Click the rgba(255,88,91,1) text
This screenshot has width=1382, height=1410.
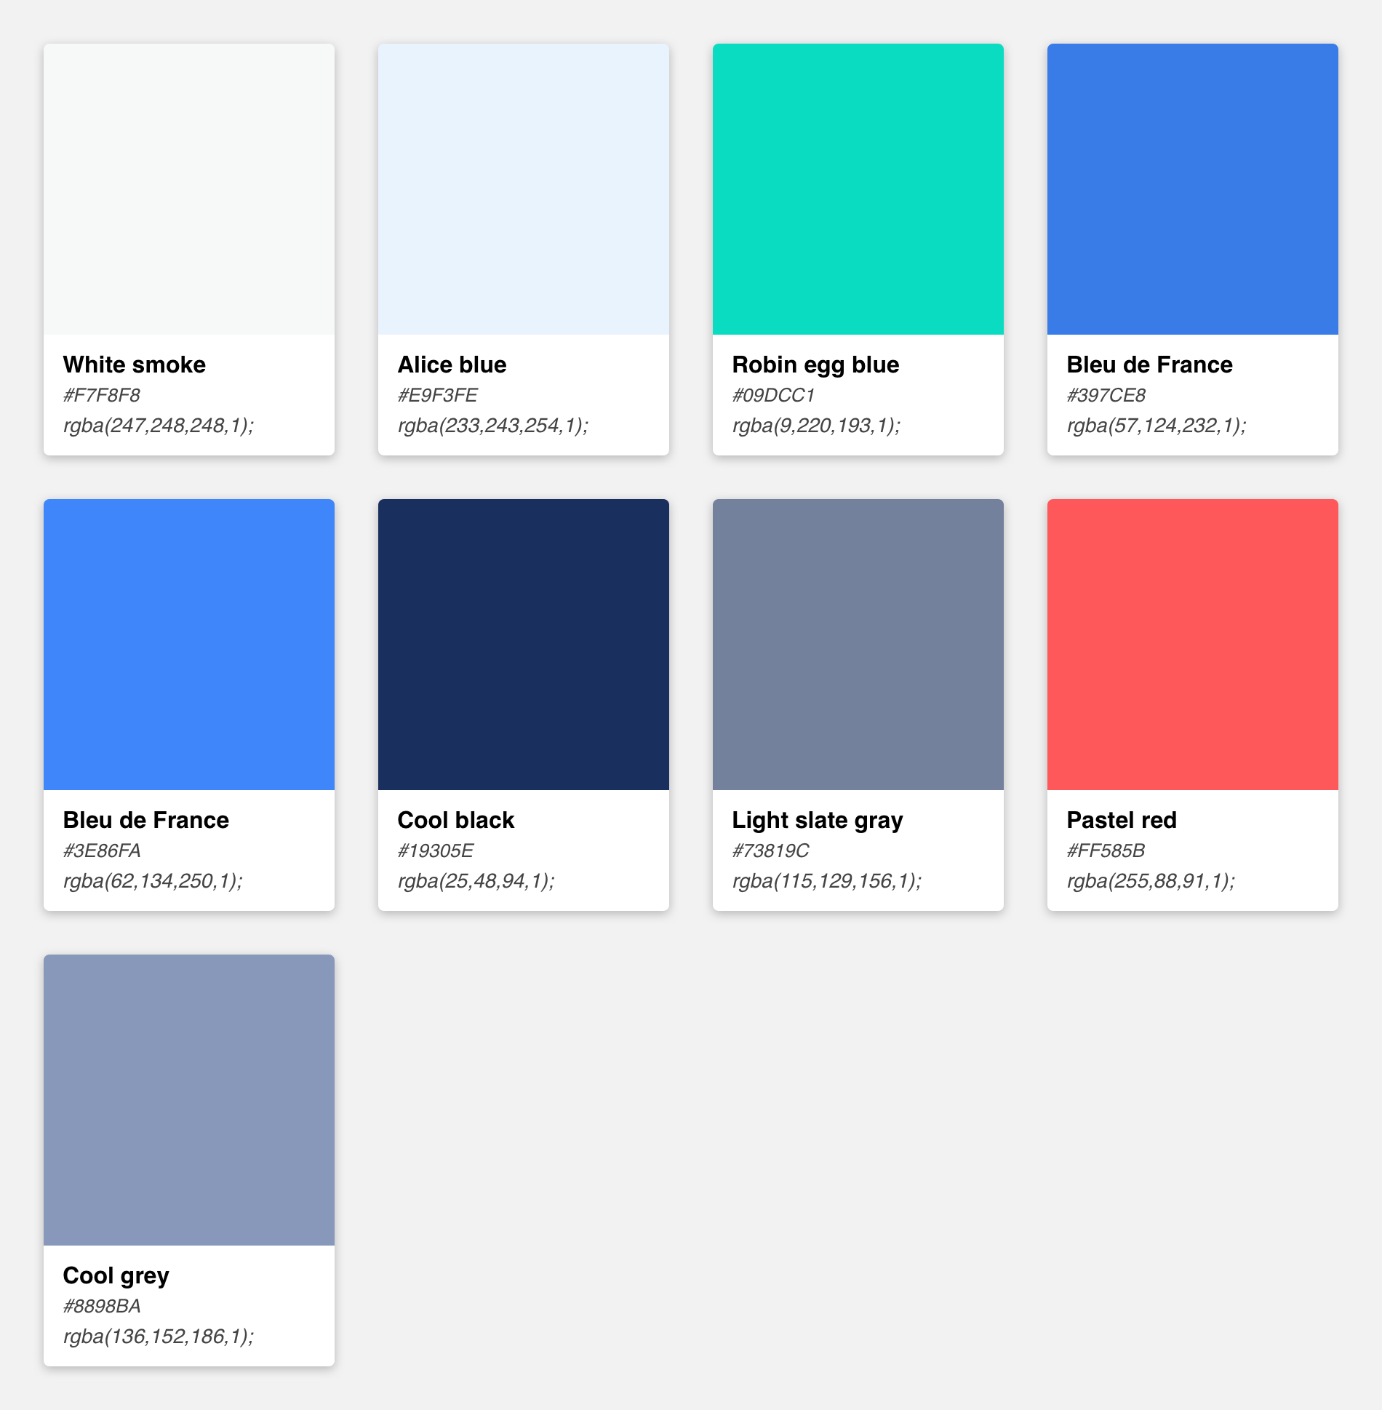(1151, 881)
